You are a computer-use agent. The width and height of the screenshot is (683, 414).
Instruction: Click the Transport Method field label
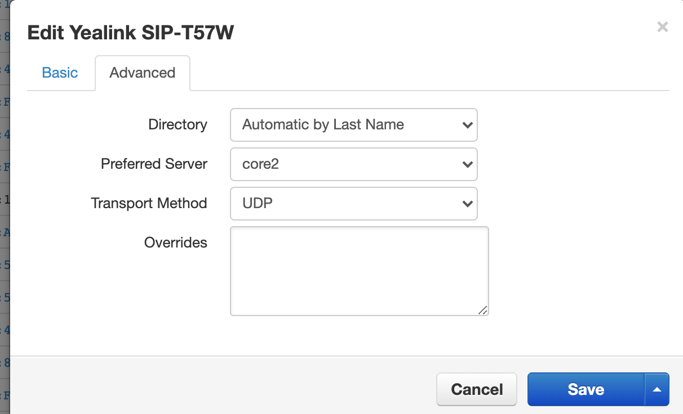tap(149, 203)
